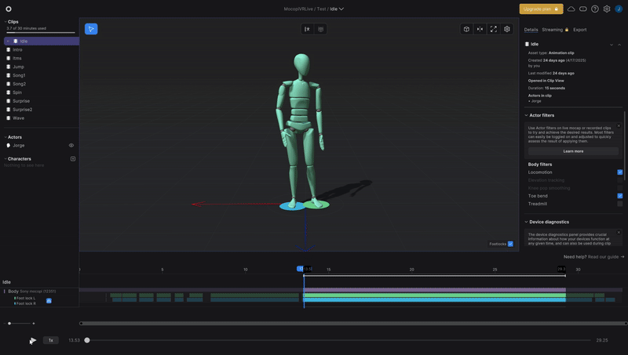Click the mirror animation icon in viewport

pyautogui.click(x=480, y=29)
